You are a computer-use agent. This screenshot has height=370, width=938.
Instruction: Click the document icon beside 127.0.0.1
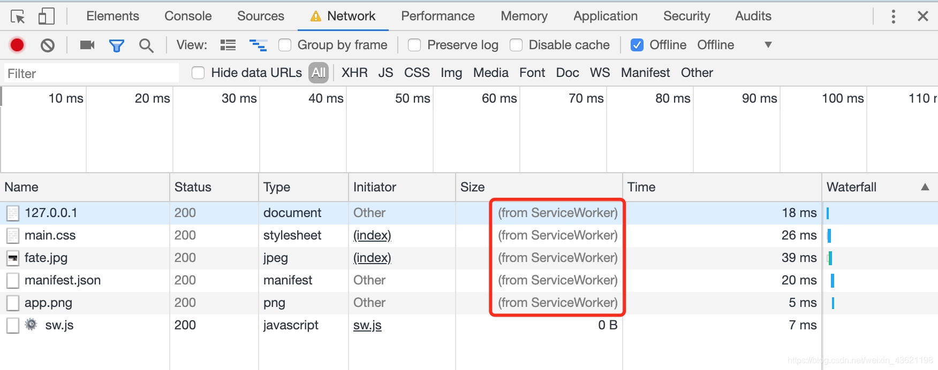pos(13,213)
